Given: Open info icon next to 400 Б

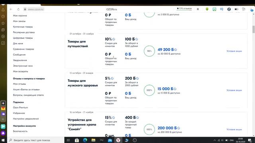Looking at the screenshot, I should point(137,118).
